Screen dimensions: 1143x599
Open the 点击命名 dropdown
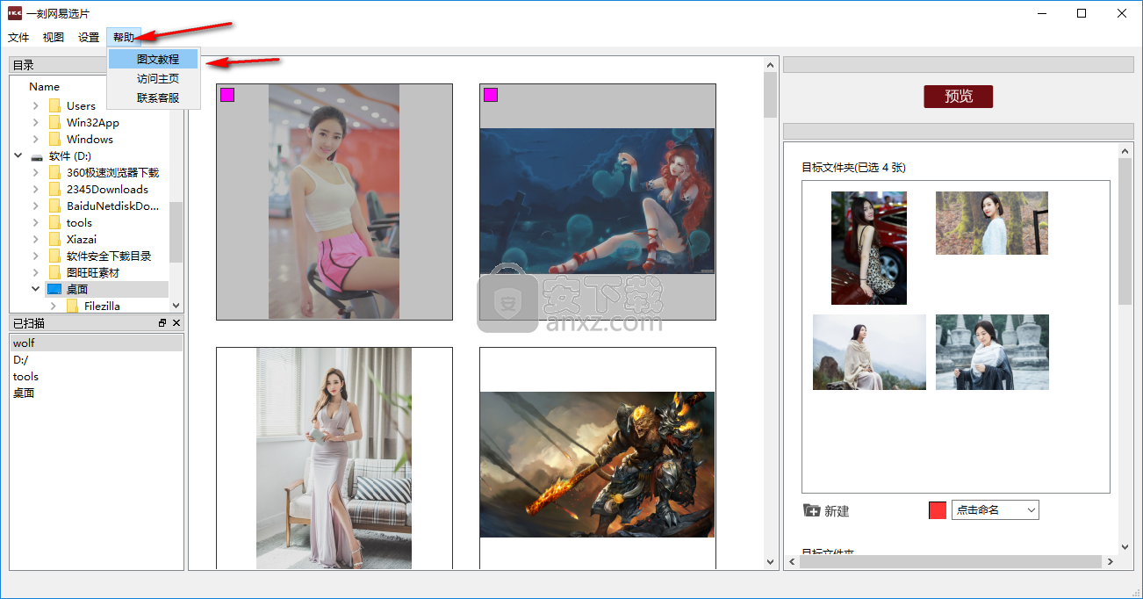coord(996,510)
